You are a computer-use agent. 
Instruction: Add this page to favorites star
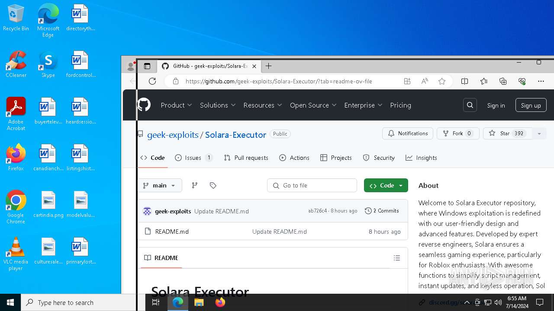coord(442,81)
